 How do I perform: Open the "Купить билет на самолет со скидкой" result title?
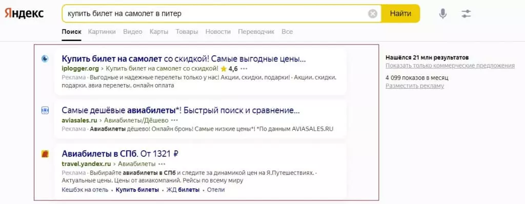pos(184,59)
